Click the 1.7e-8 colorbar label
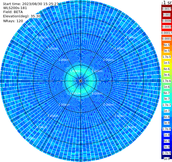The image size is (172, 162). coord(167,129)
